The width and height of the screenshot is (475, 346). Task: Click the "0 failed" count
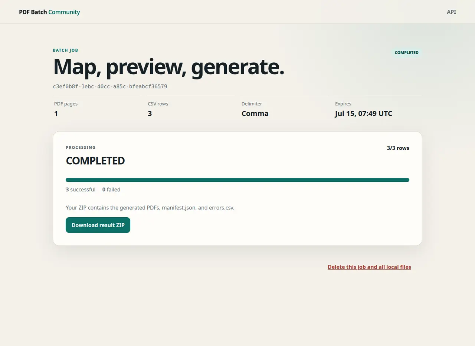tap(111, 190)
